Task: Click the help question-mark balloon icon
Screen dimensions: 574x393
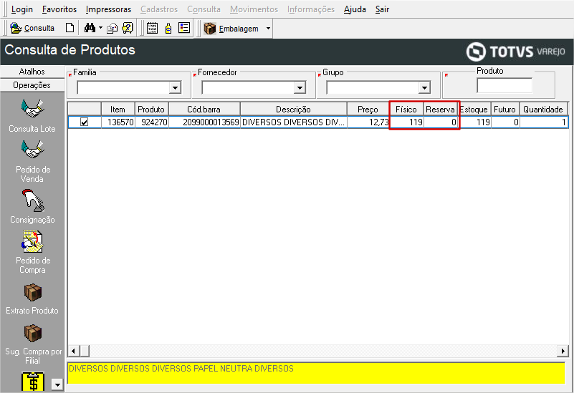Action: pyautogui.click(x=128, y=28)
